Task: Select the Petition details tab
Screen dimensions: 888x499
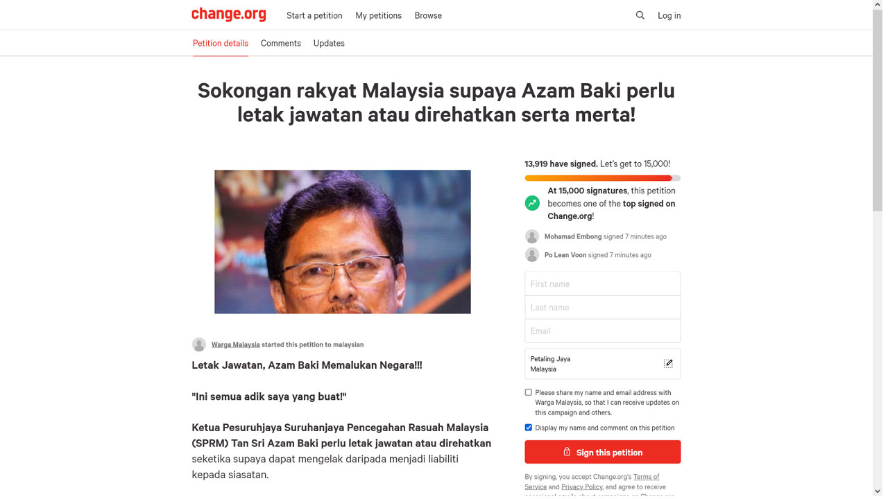Action: point(221,43)
